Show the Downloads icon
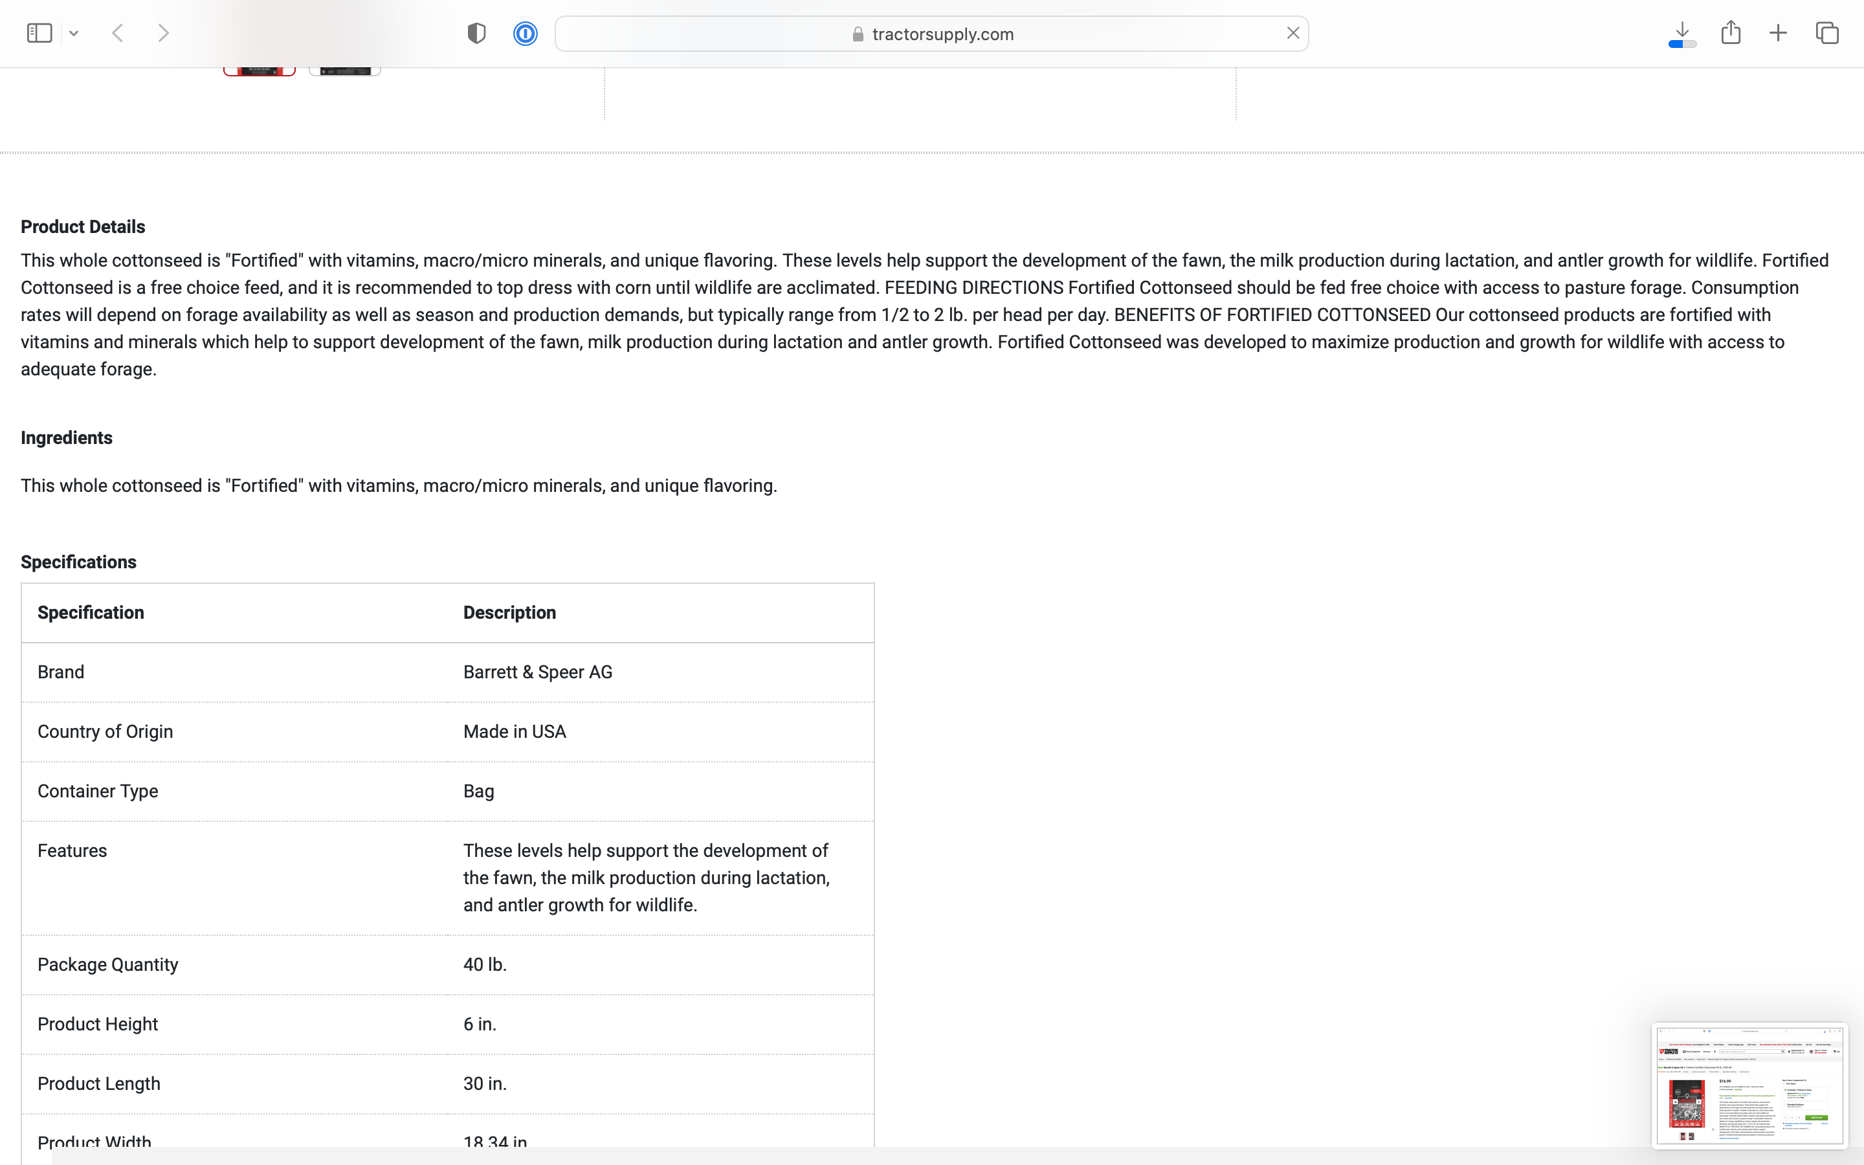This screenshot has width=1864, height=1165. 1682,34
